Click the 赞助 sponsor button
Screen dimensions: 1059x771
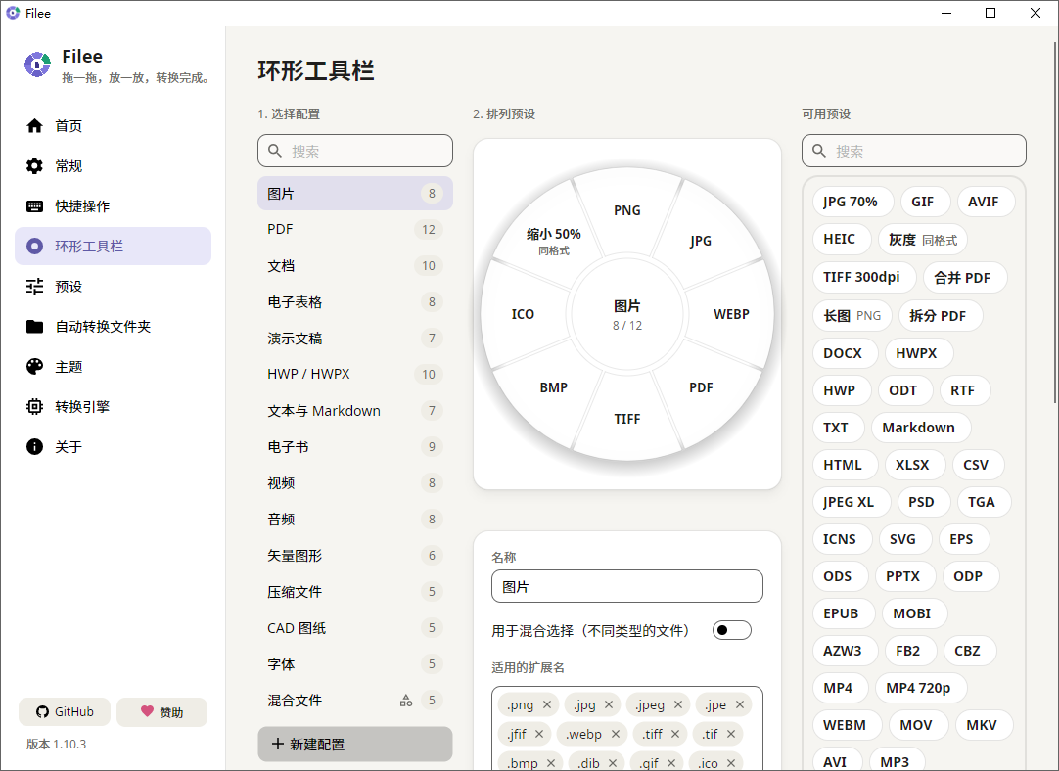coord(162,711)
